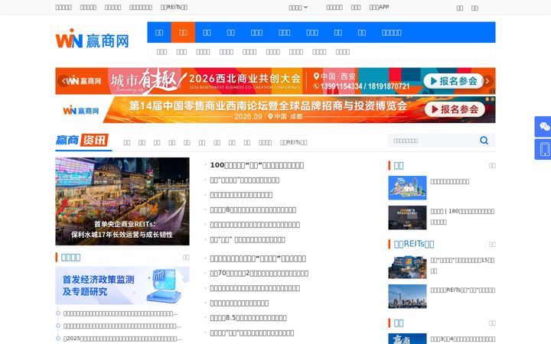Open the 第14届中国零售商业西南论坛 banner
Screen dimensions: 551x344
point(275,109)
